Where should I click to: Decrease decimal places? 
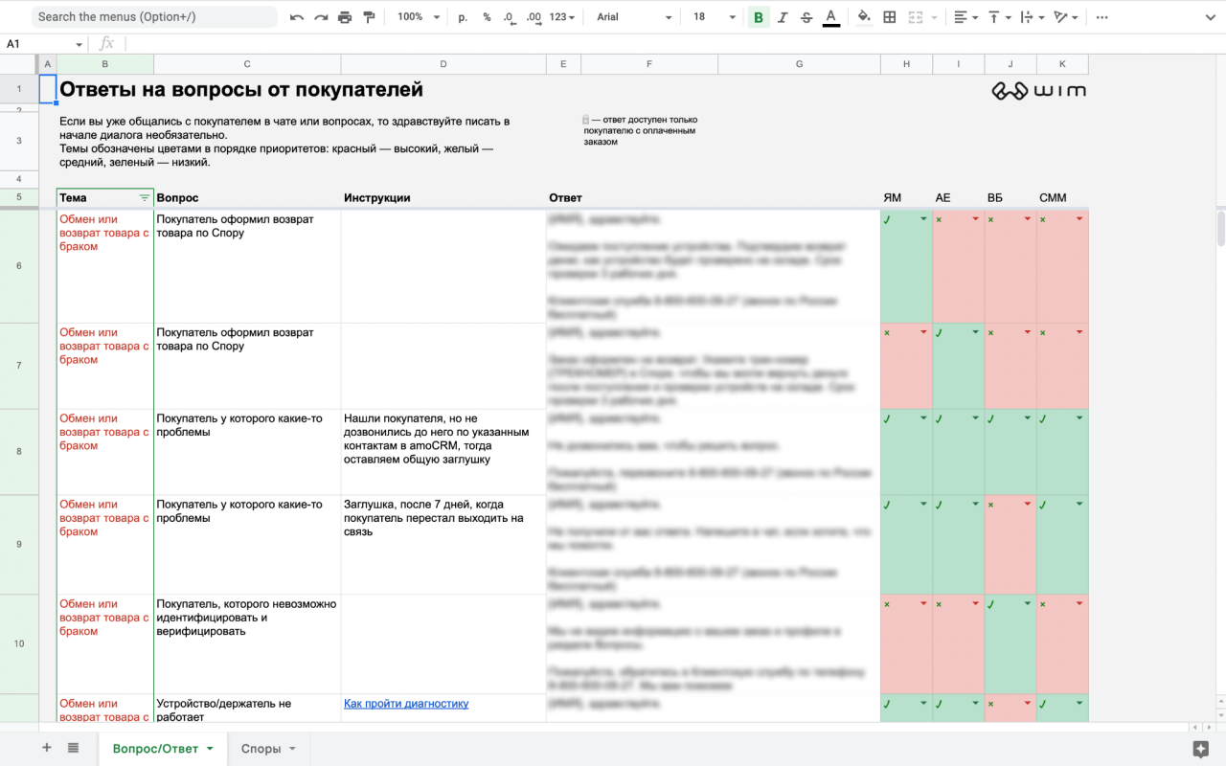tap(509, 17)
